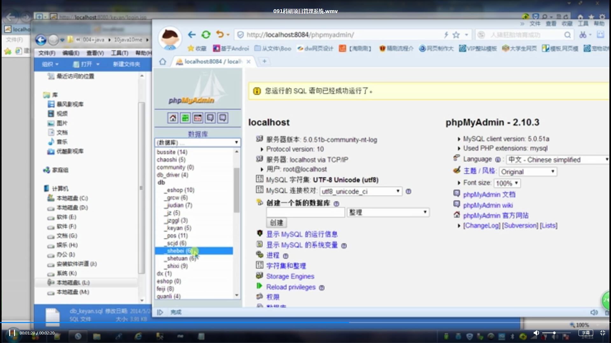Click 新建文件夹 in Explorer toolbar
The image size is (611, 343).
point(126,64)
